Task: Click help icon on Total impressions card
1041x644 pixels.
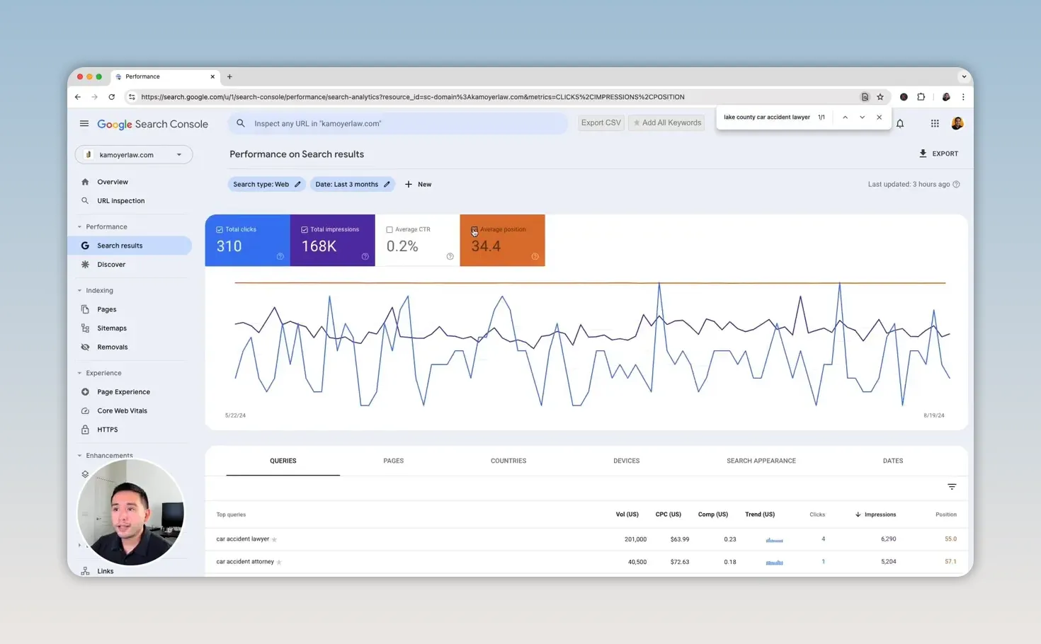Action: point(365,257)
